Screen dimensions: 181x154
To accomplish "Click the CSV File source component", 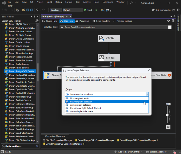I will [x=109, y=38].
